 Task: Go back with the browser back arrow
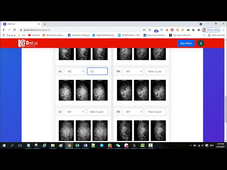click(x=4, y=30)
